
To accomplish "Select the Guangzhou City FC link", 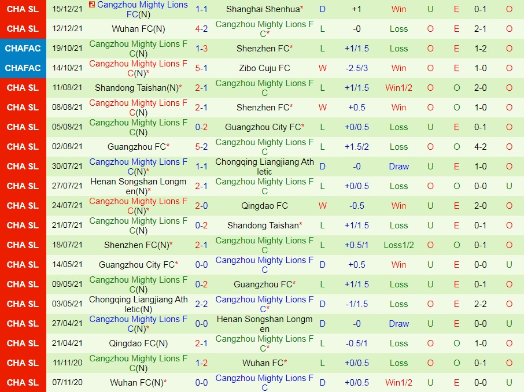I will click(263, 127).
